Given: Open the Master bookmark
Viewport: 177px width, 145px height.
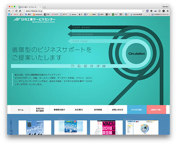Looking at the screenshot, I should (x=73, y=14).
